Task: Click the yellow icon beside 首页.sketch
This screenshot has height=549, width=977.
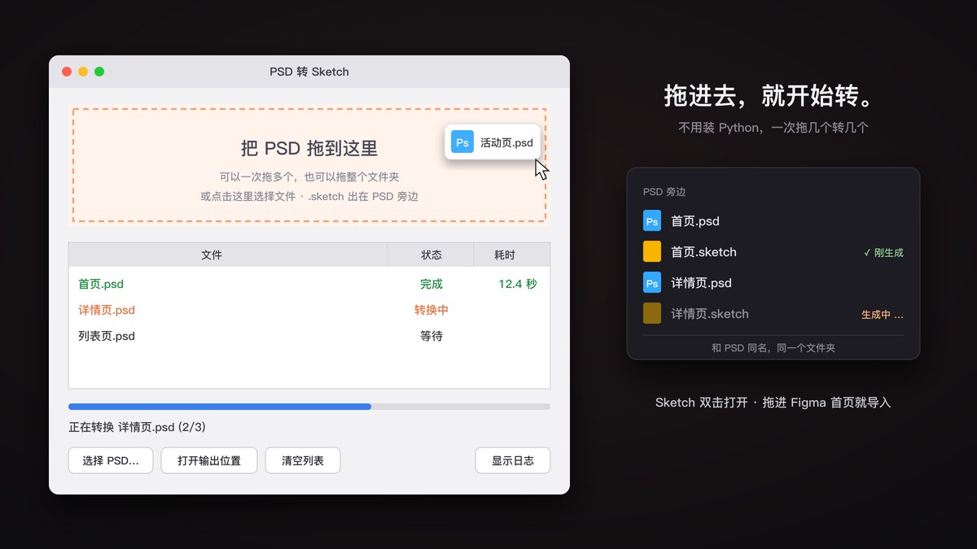Action: [x=652, y=251]
